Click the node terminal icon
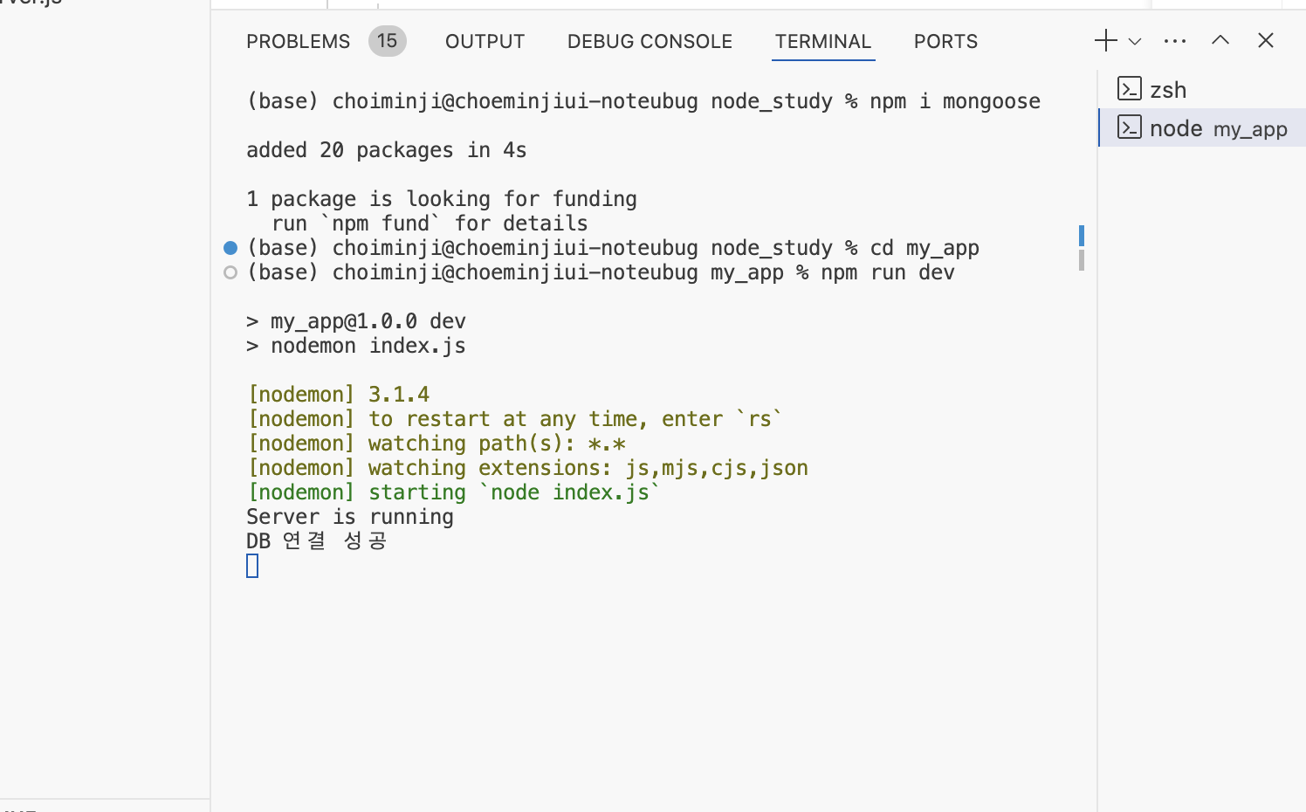This screenshot has width=1306, height=812. click(1130, 127)
